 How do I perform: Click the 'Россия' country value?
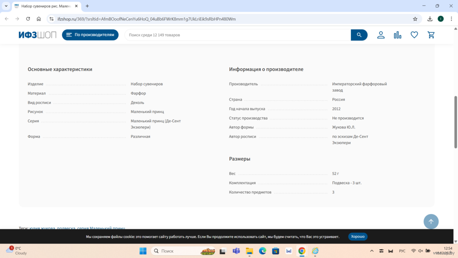pyautogui.click(x=338, y=99)
